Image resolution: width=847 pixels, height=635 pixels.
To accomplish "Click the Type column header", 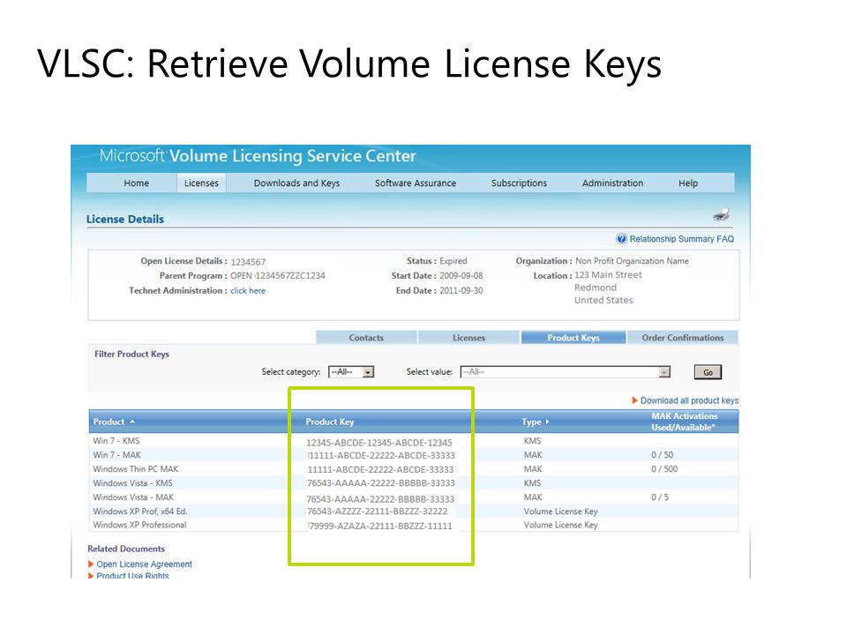I will [531, 422].
